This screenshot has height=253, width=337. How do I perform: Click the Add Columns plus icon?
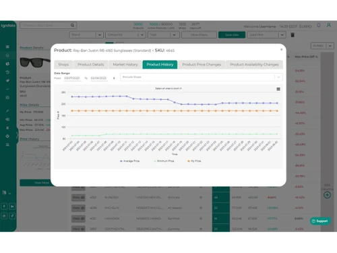tap(327, 195)
